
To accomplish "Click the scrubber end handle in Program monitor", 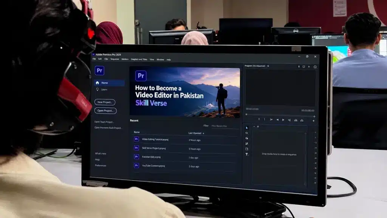I will click(314, 116).
